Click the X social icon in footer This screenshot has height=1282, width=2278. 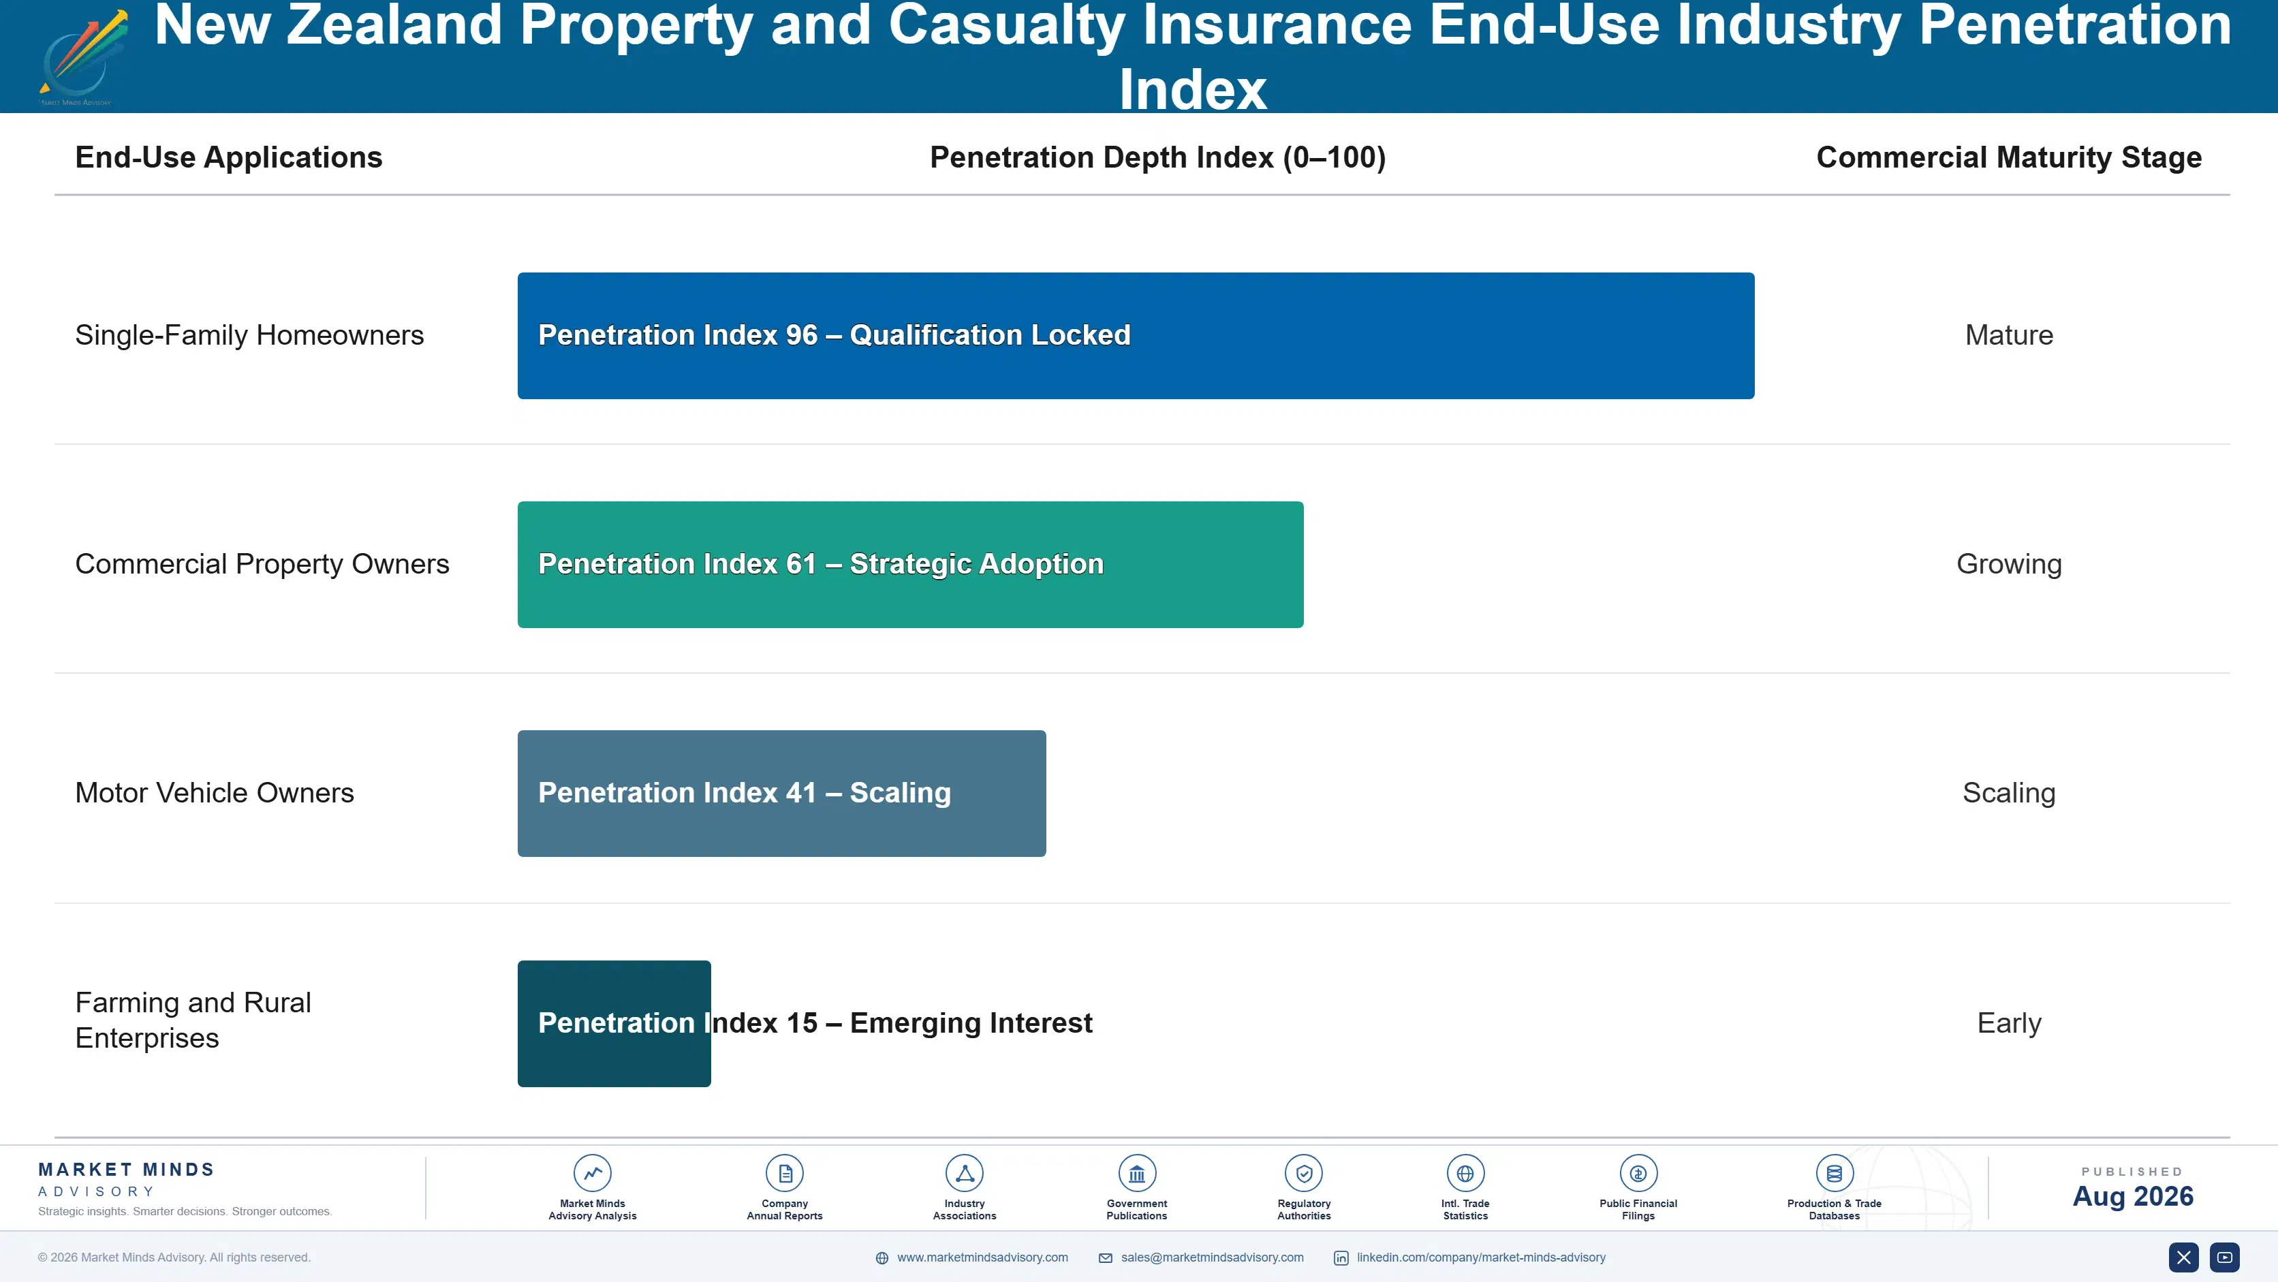tap(2183, 1257)
